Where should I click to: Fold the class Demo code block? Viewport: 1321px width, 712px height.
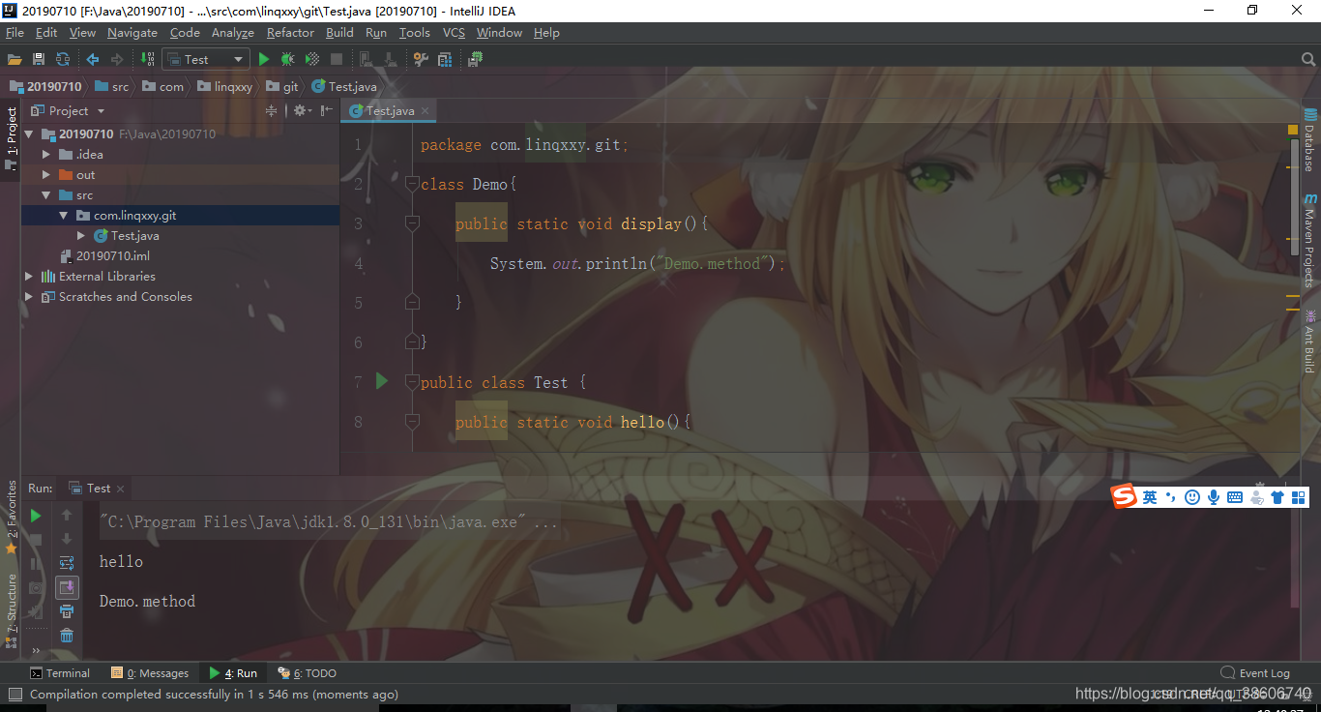pyautogui.click(x=412, y=184)
